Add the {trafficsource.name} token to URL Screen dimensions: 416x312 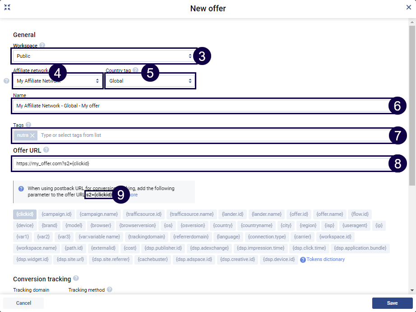point(192,214)
